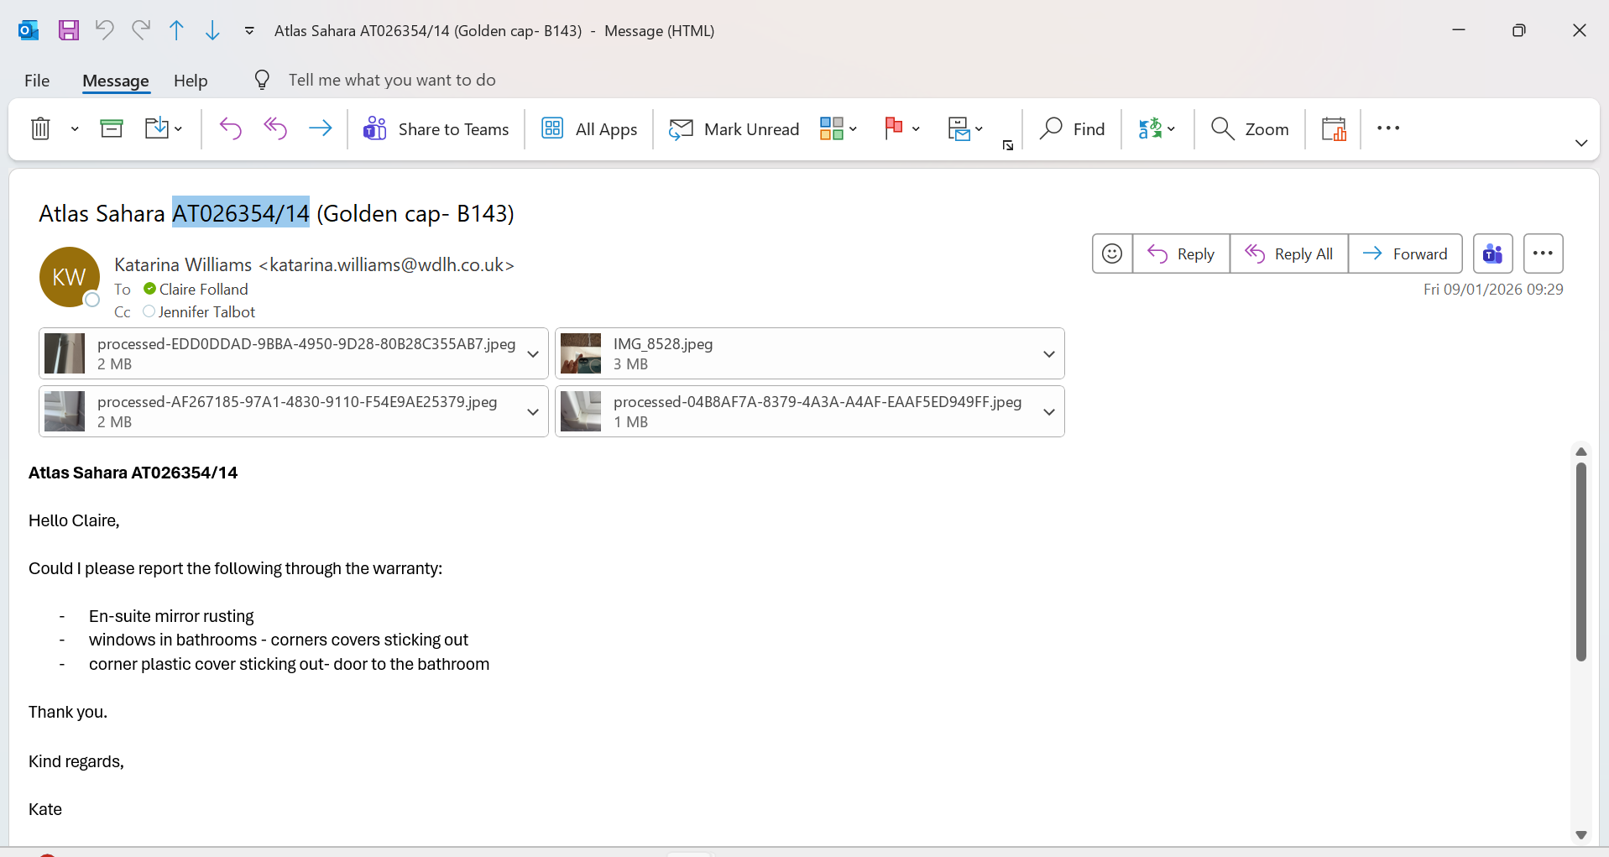Click the received date Fri 09/01/2026 09:29
The width and height of the screenshot is (1609, 857).
pos(1493,290)
